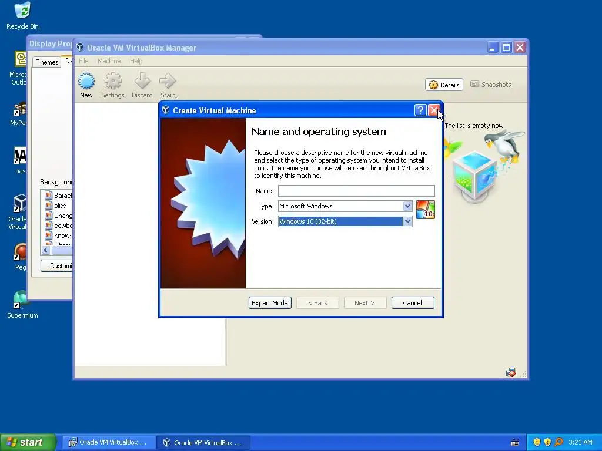Select the Themes tab in Display Properties
Viewport: 602px width, 451px height.
point(47,62)
